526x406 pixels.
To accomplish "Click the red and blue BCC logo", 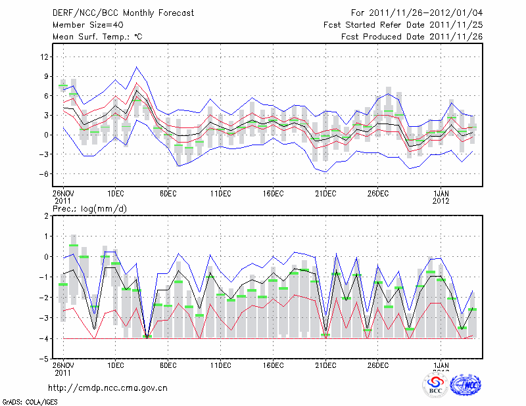I will point(435,385).
